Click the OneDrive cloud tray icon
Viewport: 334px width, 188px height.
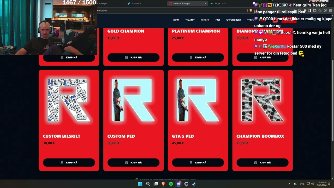coord(295,184)
